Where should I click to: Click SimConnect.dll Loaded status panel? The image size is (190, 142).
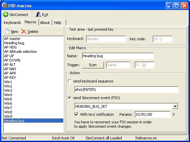pos(110,138)
